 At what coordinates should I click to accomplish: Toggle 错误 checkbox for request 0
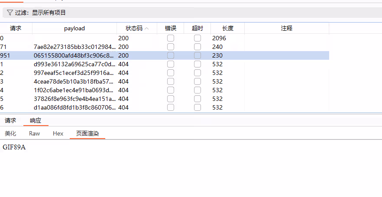click(171, 38)
